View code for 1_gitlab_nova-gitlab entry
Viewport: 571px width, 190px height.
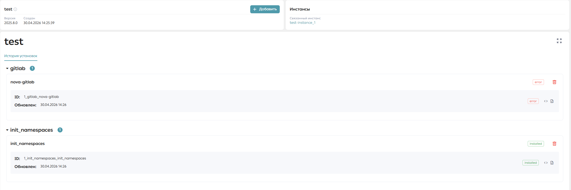tap(546, 101)
